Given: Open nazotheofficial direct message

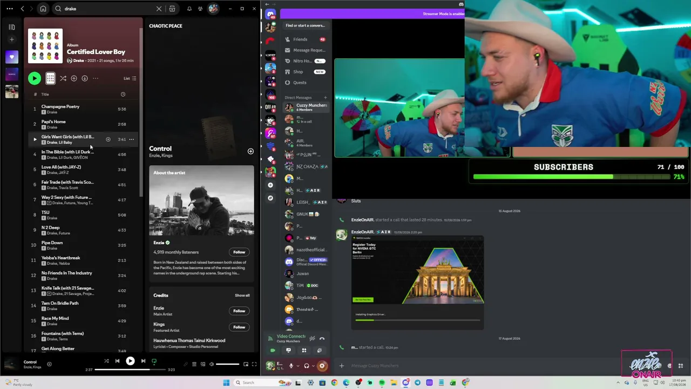Looking at the screenshot, I should click(x=306, y=250).
